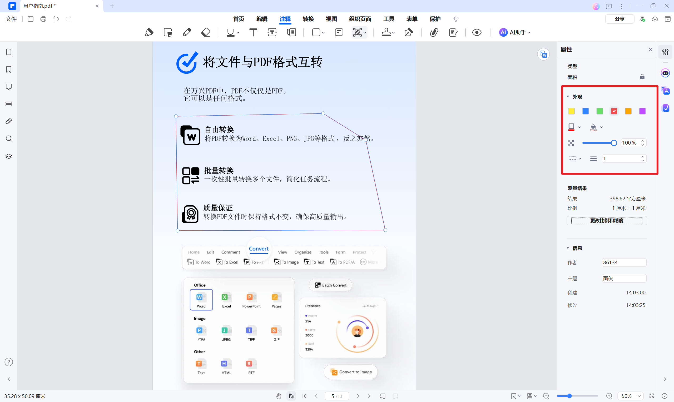Screen dimensions: 674x402
Task: Click the 作者 input field showing 86134
Action: (x=624, y=262)
